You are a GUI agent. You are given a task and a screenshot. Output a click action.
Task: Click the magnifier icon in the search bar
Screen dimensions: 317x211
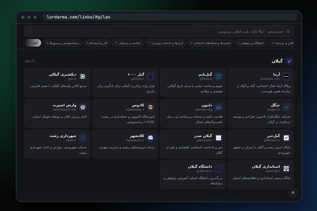click(288, 31)
